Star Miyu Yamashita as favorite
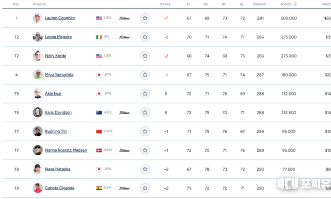The width and height of the screenshot is (331, 199). coord(145,75)
